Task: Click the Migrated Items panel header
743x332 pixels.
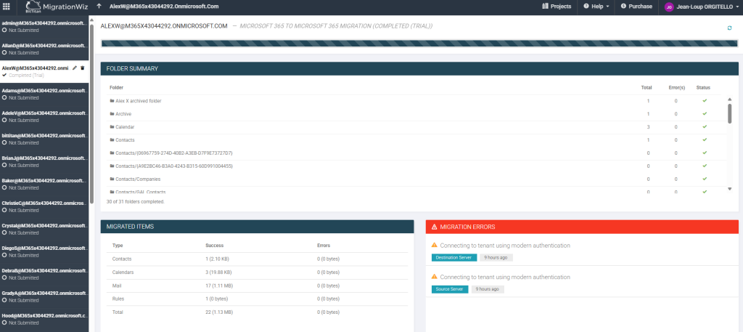Action: click(258, 227)
